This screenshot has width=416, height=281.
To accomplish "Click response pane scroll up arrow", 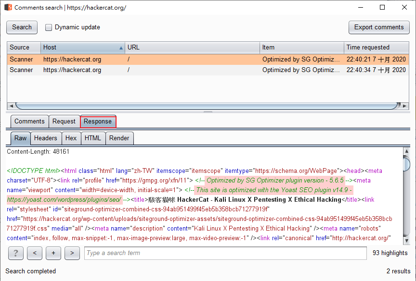I will coord(406,151).
